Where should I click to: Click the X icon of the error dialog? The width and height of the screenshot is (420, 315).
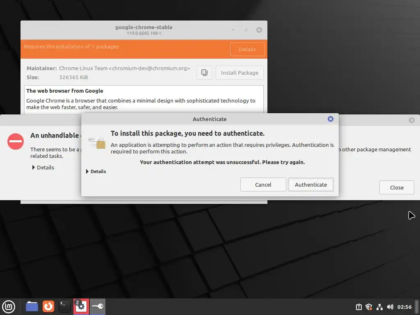[x=412, y=120]
